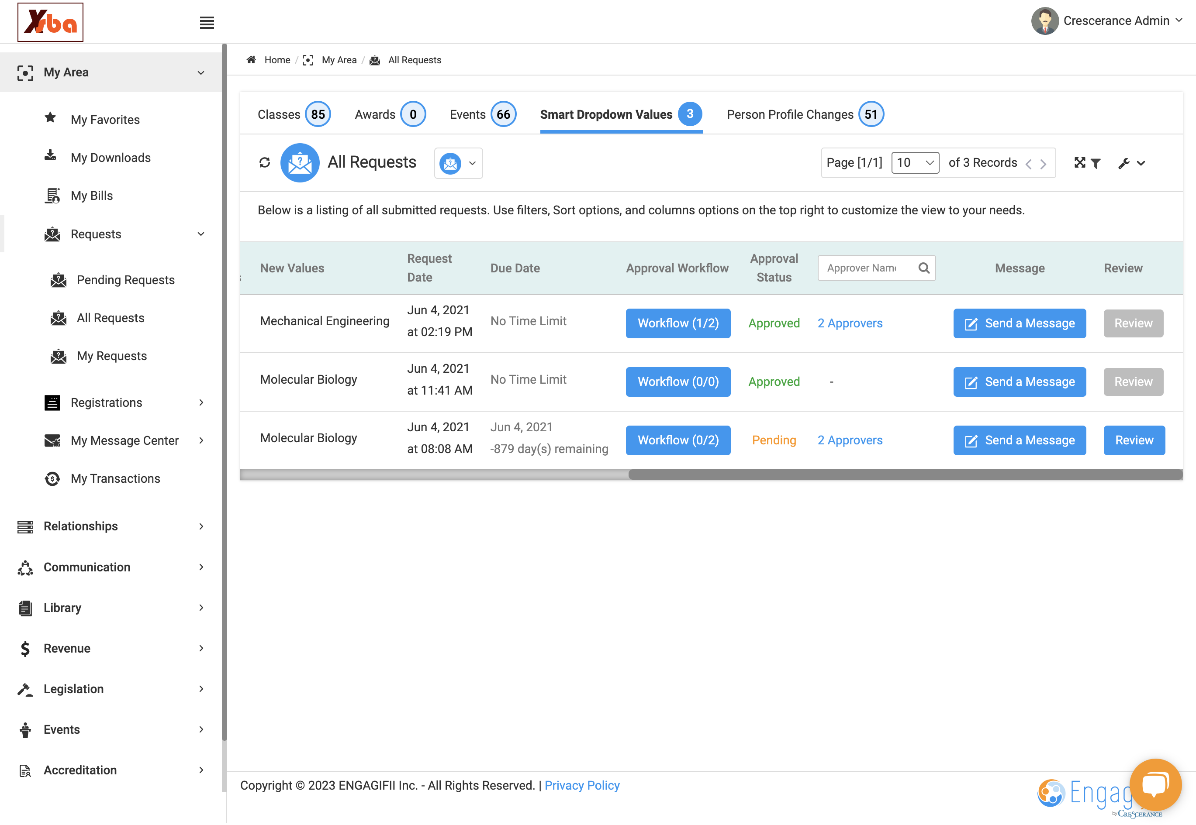Image resolution: width=1196 pixels, height=825 pixels.
Task: Open My Favorites star item
Action: tap(105, 120)
